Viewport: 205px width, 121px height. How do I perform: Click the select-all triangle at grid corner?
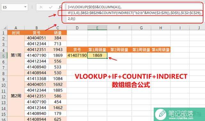[x=5, y=28]
